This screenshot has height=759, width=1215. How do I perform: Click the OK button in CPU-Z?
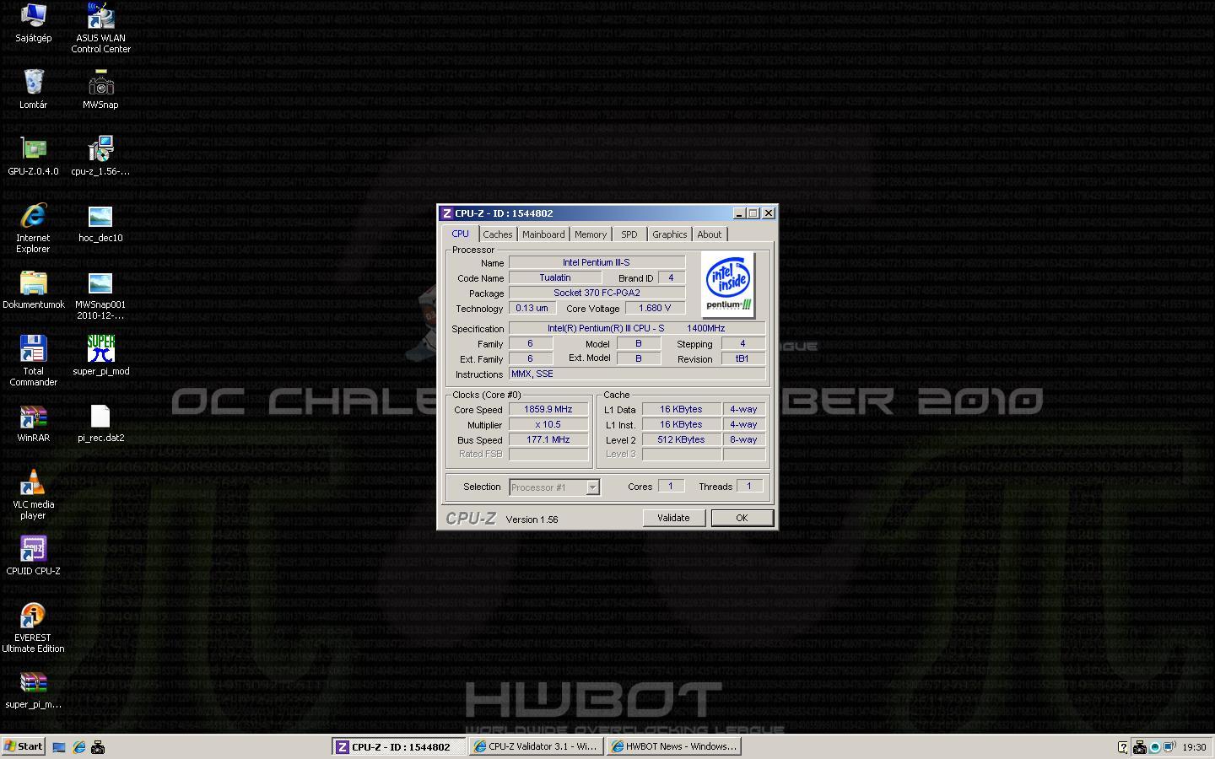742,518
